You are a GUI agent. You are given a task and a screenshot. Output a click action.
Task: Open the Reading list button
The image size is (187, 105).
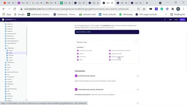click(x=178, y=14)
